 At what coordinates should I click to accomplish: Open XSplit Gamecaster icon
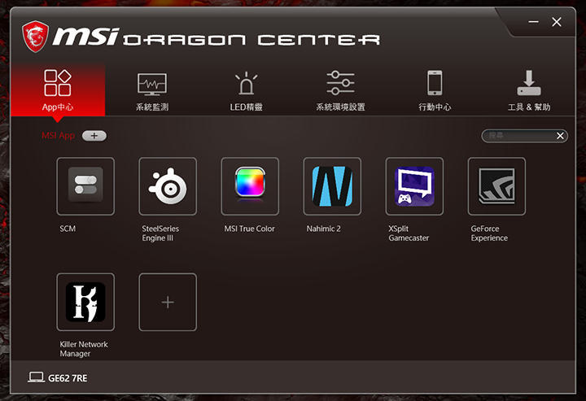click(x=414, y=186)
